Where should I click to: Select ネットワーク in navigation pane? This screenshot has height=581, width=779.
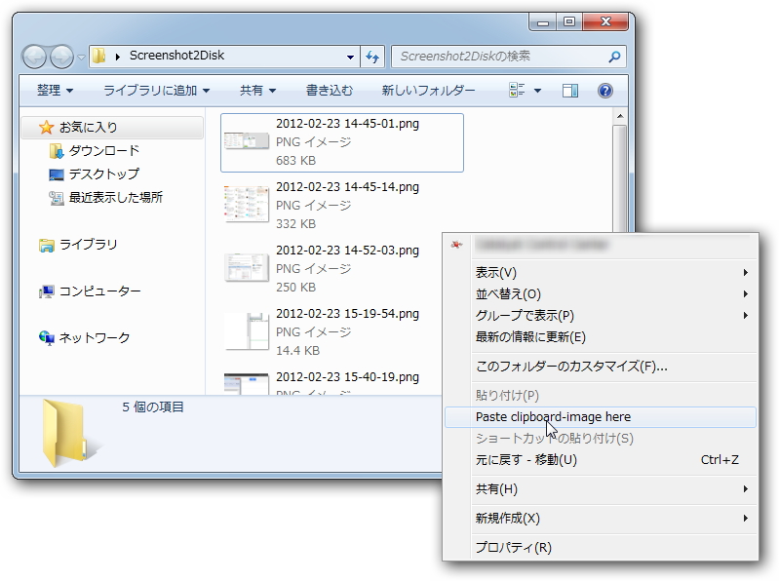point(95,337)
